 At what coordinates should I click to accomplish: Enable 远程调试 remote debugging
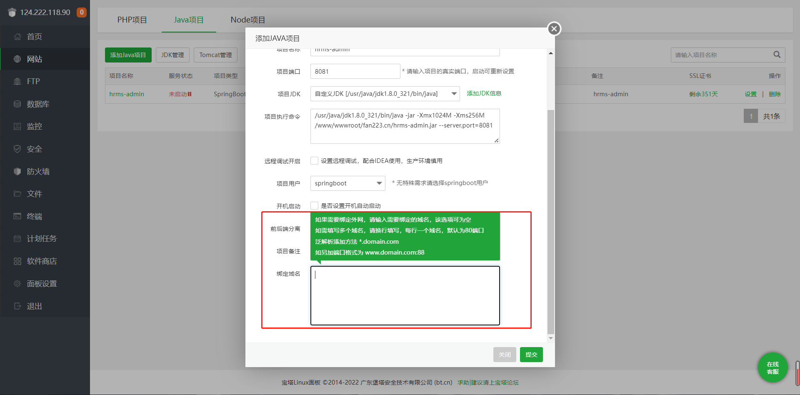(x=314, y=160)
